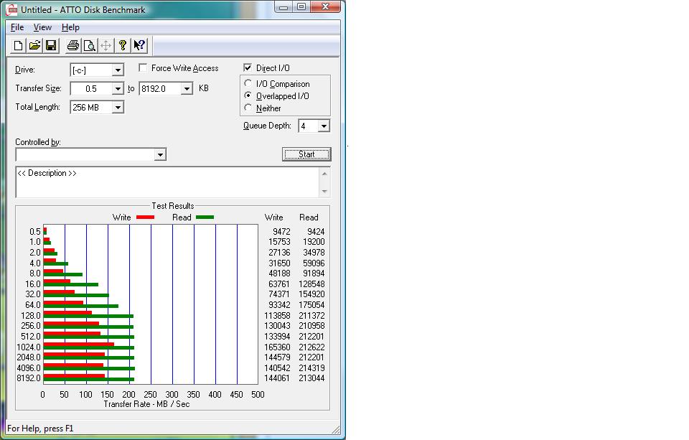Open the Queue Depth dropdown

coord(324,126)
